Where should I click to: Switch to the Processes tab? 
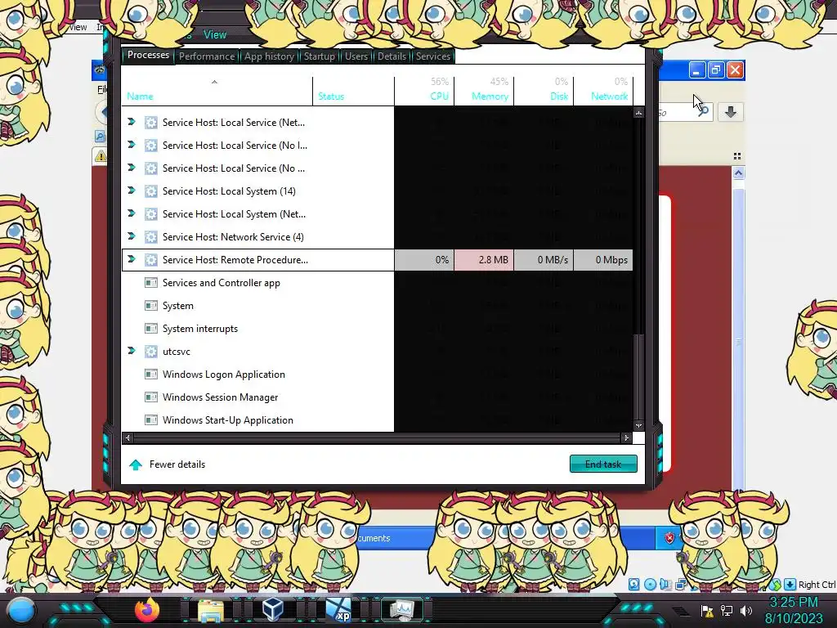coord(148,55)
